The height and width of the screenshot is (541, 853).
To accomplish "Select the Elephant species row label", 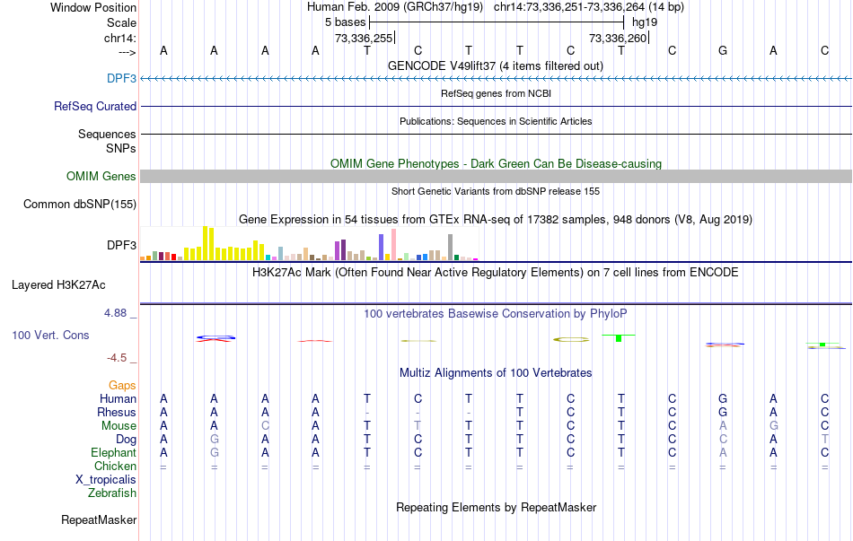I will pyautogui.click(x=113, y=452).
